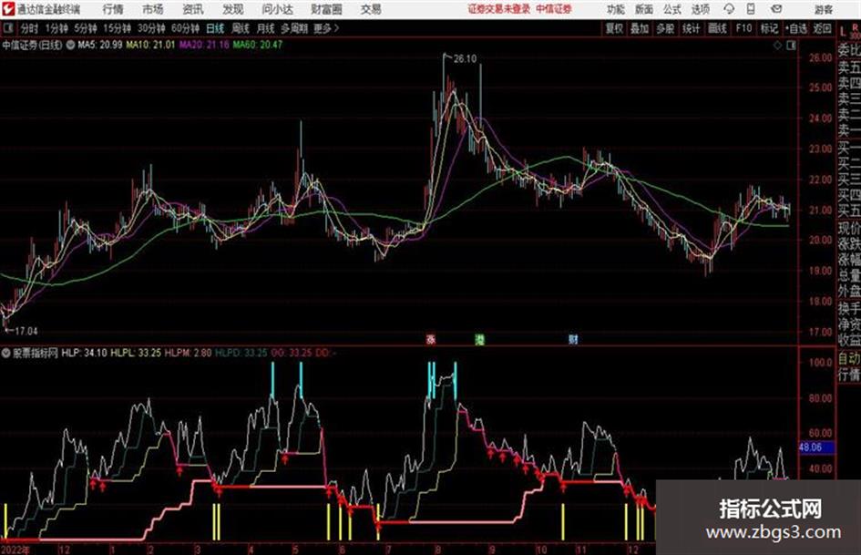Click the MA20: 21.16 value
The image size is (861, 555).
pyautogui.click(x=204, y=45)
